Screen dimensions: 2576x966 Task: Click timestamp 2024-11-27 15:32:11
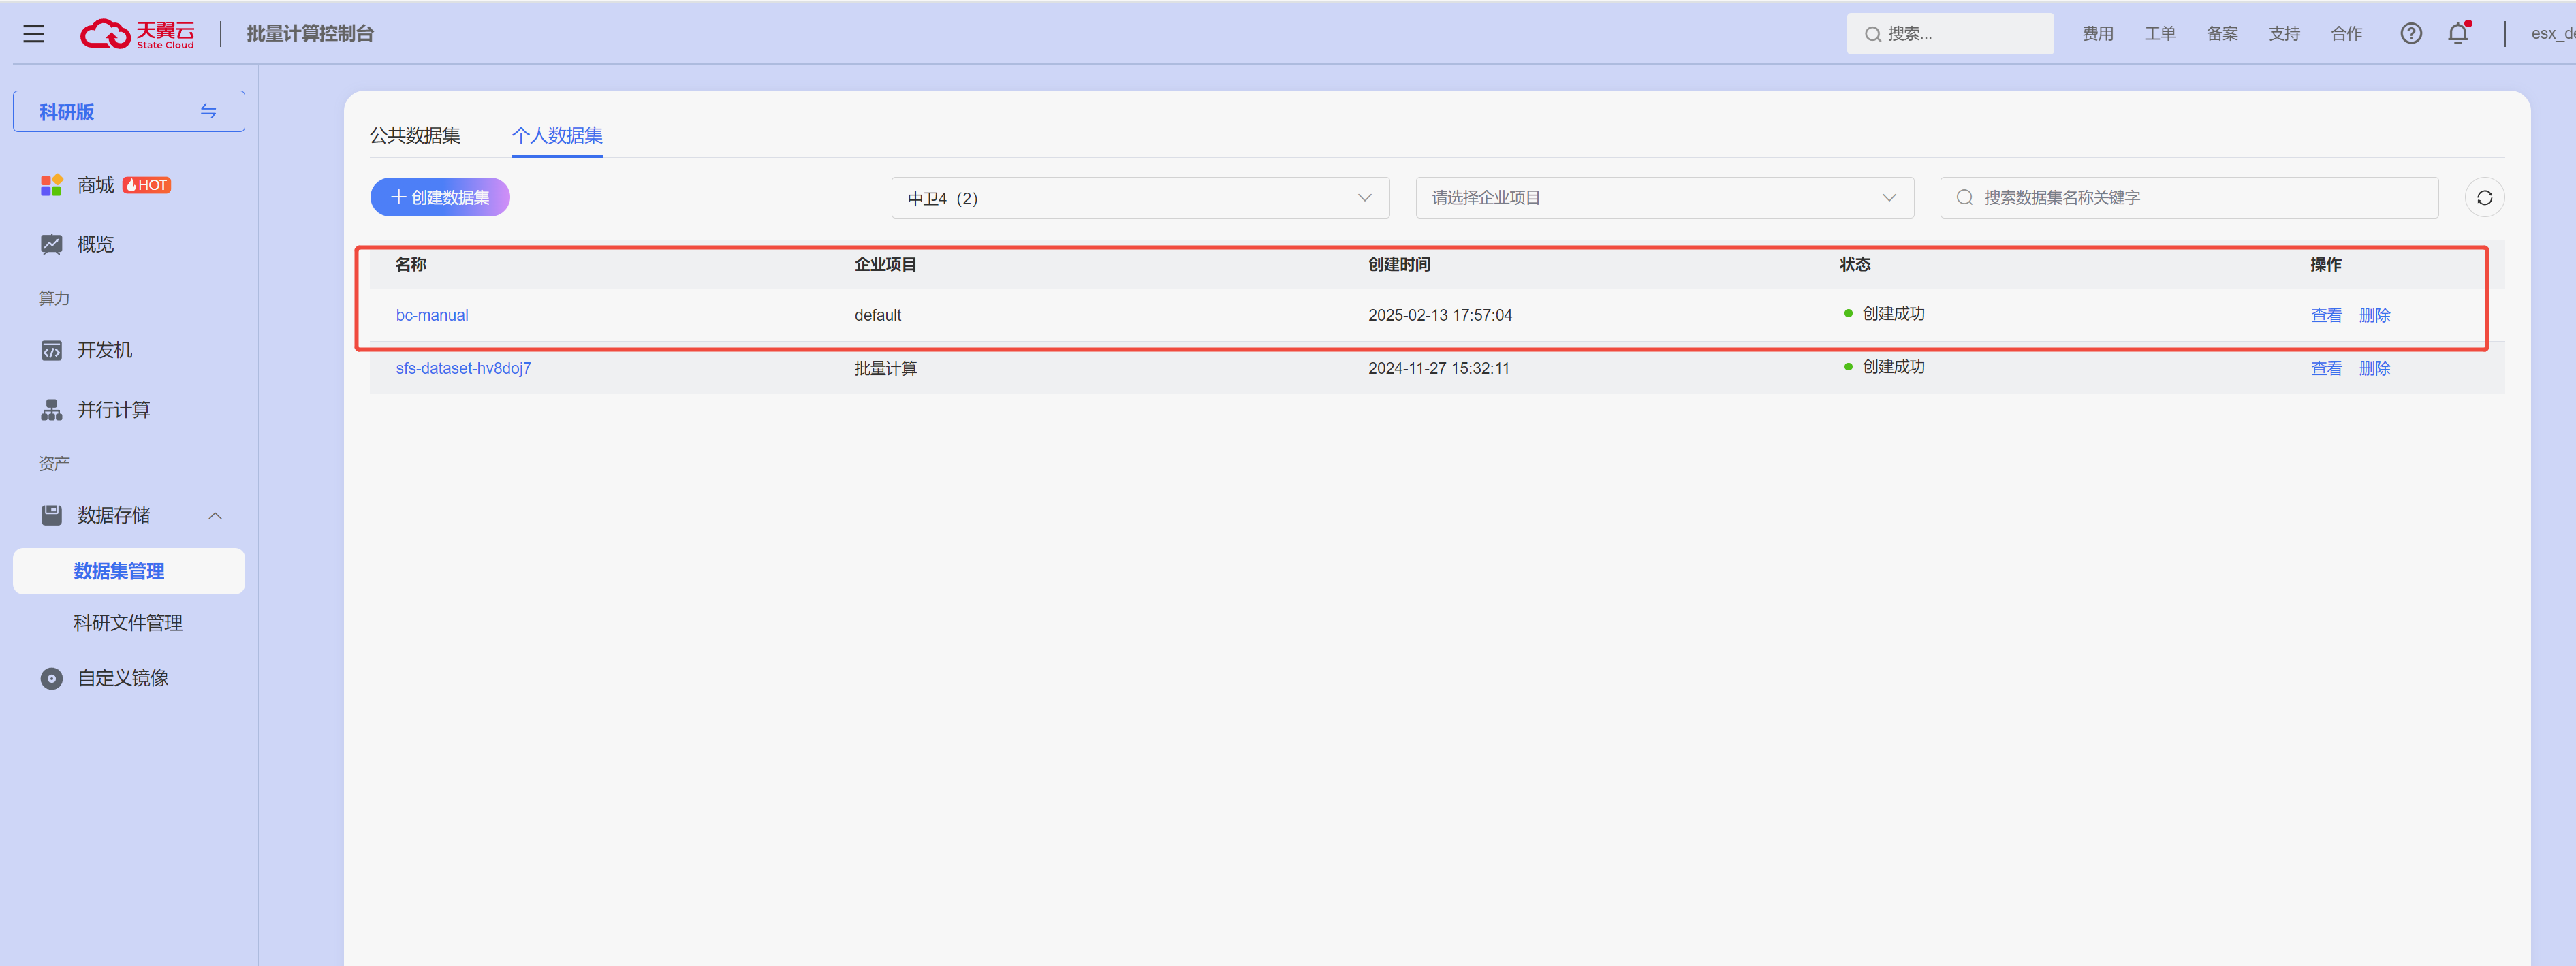click(x=1438, y=368)
